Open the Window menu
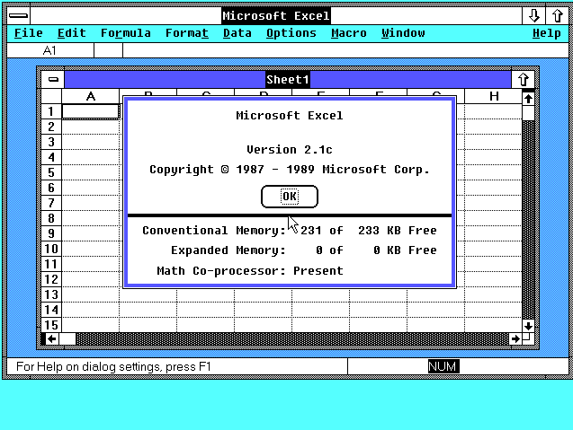Screen dimensions: 573x430 coord(403,33)
